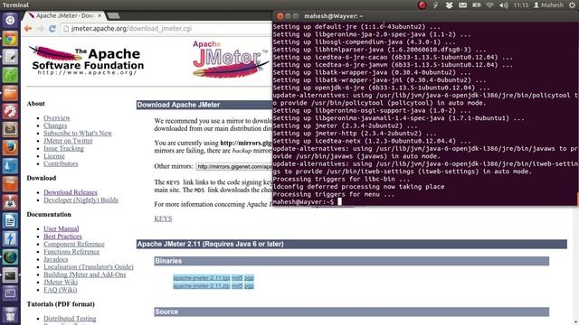Open the FAQ (Wiki) link

tap(61, 290)
